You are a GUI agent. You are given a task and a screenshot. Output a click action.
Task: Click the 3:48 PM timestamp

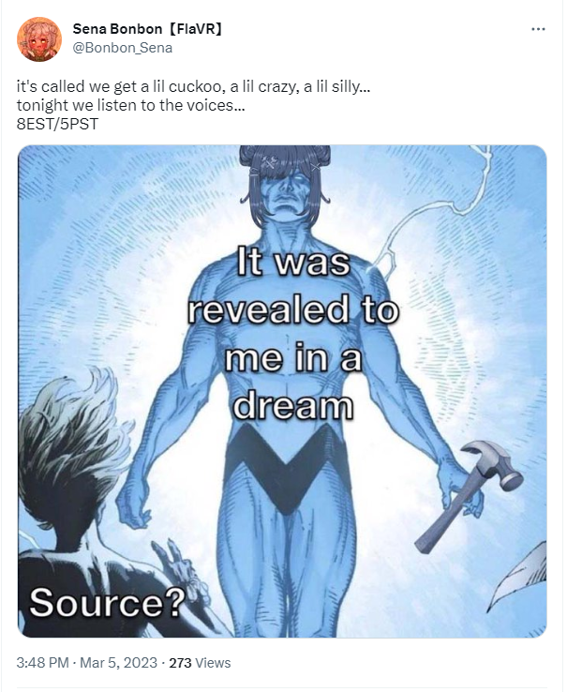tap(43, 662)
